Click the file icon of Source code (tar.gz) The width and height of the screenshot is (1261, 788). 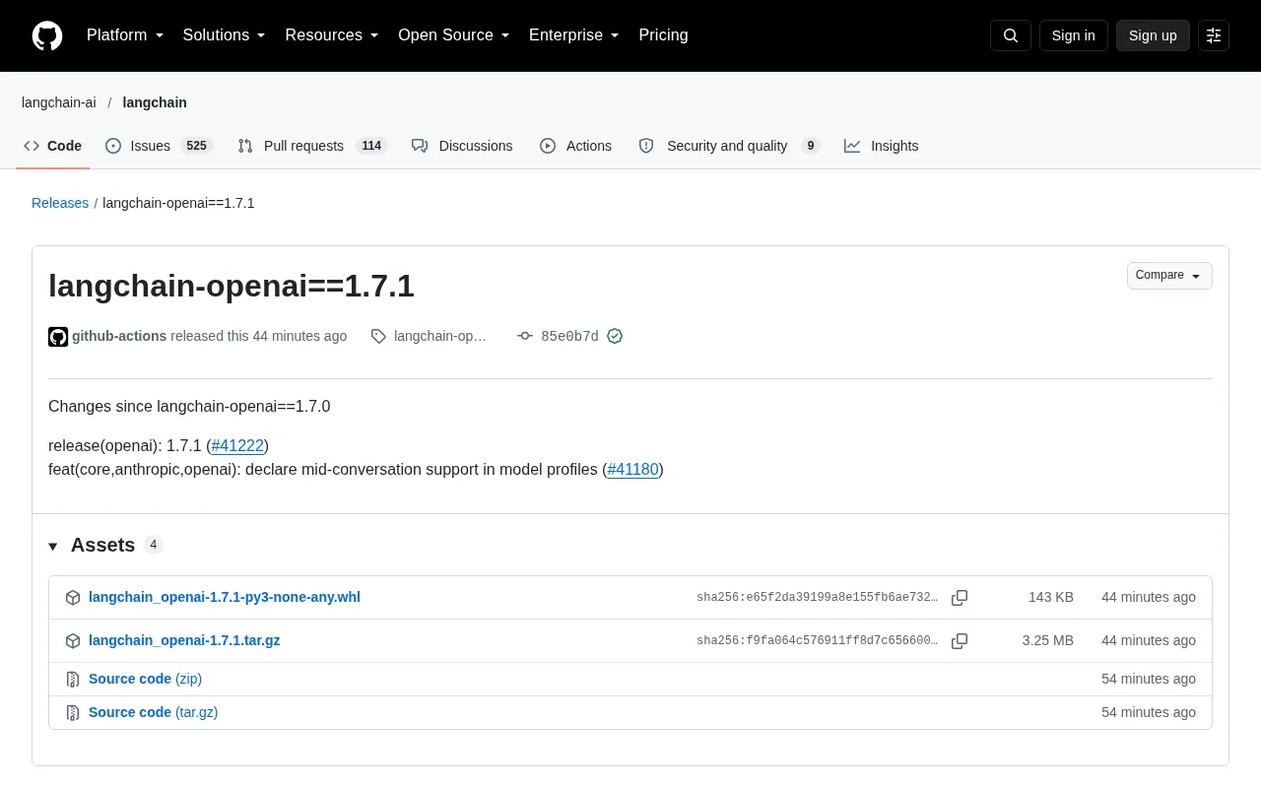(73, 713)
